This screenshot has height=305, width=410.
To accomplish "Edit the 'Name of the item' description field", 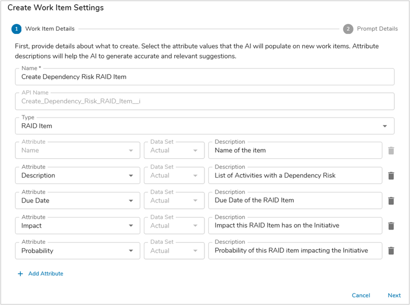I will [x=295, y=150].
